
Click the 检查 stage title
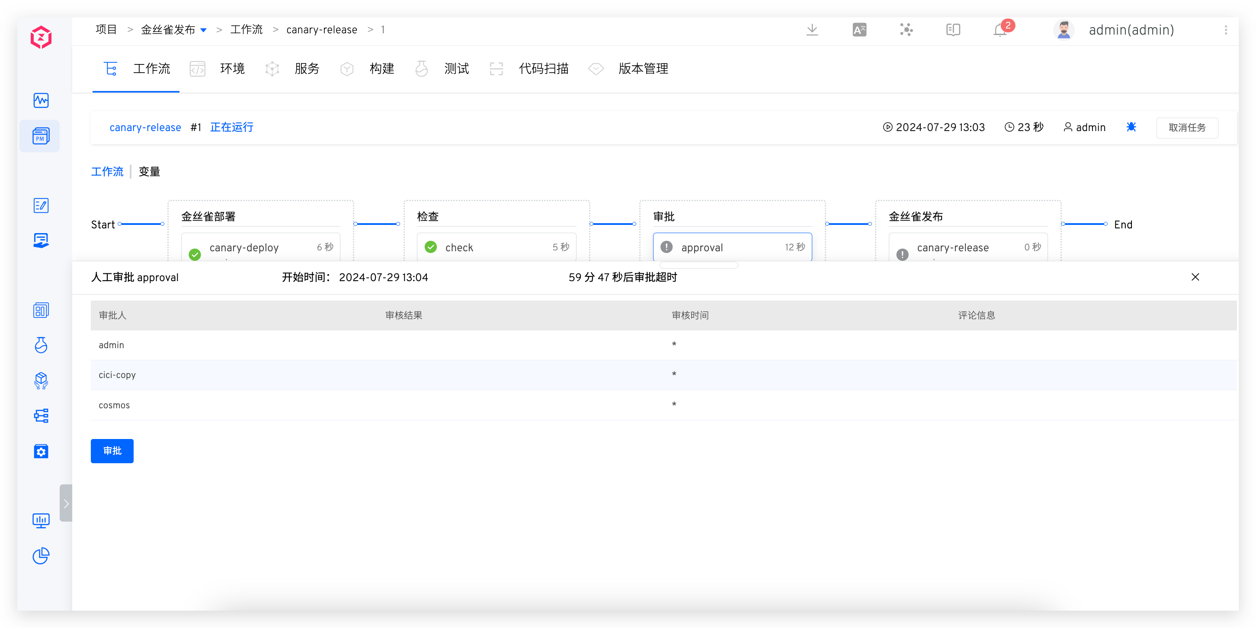click(428, 217)
